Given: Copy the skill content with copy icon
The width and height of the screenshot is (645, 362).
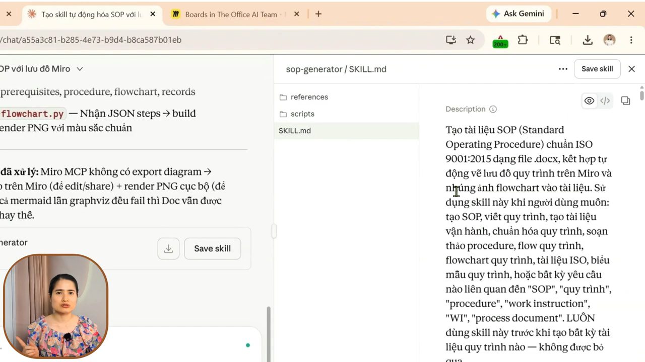Looking at the screenshot, I should point(625,101).
